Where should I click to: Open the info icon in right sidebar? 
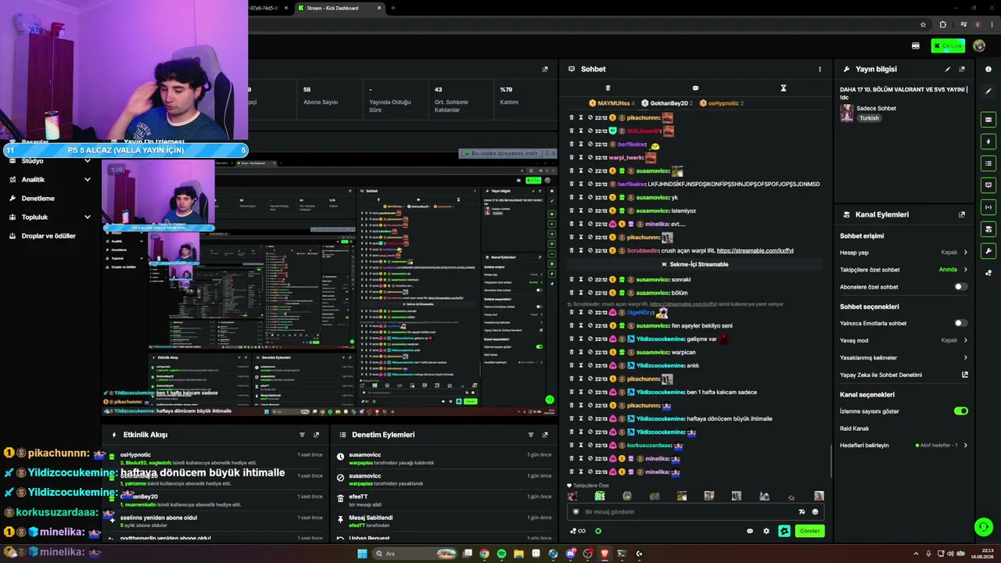988,69
